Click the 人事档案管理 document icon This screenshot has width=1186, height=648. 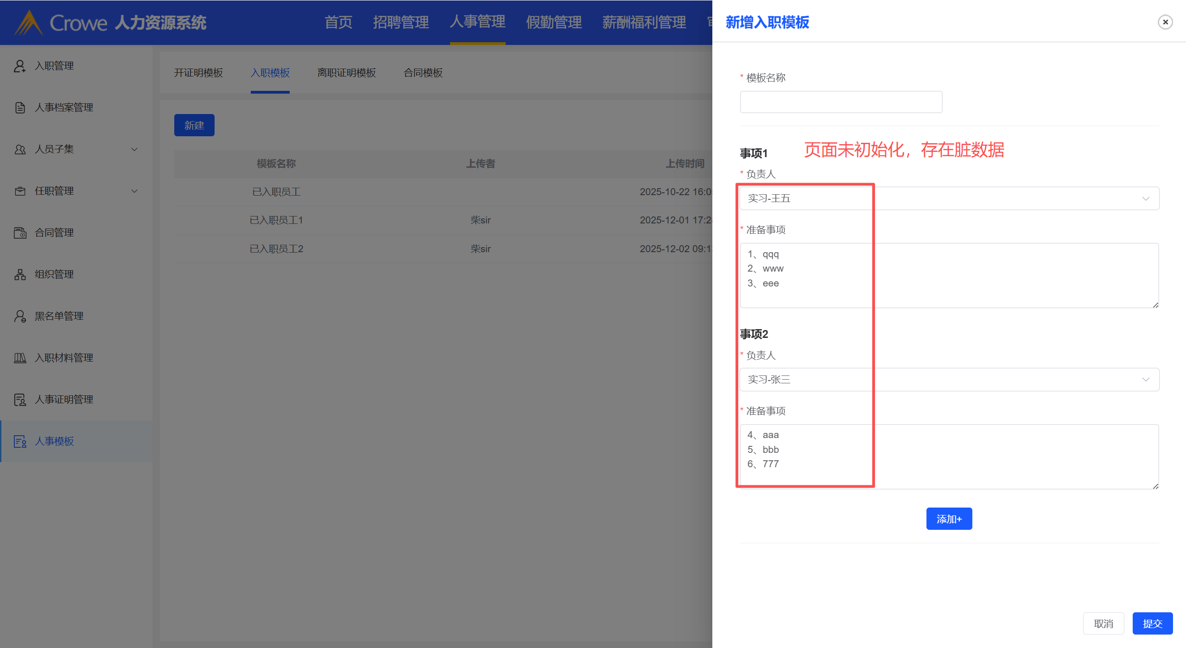(19, 108)
